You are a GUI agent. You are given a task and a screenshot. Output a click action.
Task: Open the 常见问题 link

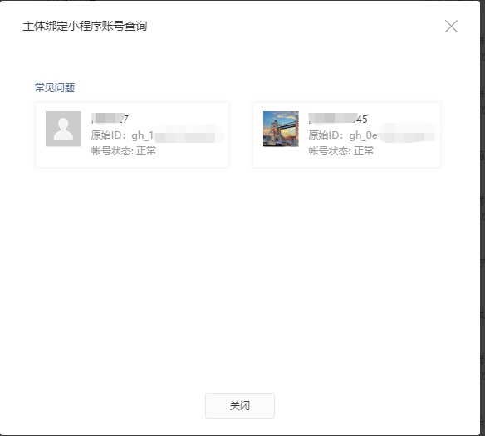pyautogui.click(x=55, y=88)
